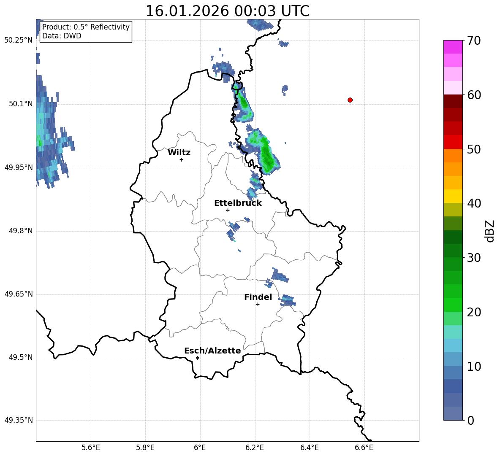Click the 40 colorbar tick label
This screenshot has height=456, width=500.
pyautogui.click(x=473, y=203)
